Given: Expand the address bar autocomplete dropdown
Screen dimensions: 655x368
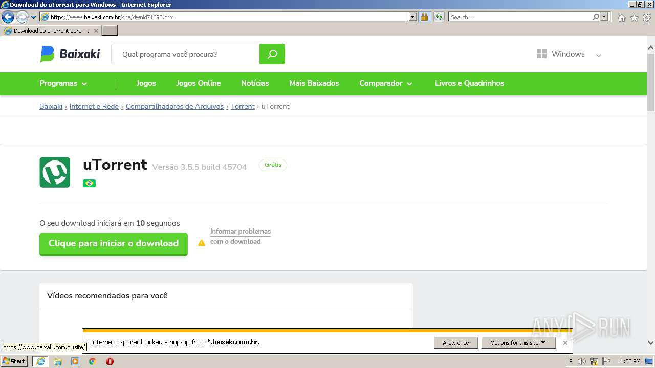Looking at the screenshot, I should pos(413,17).
